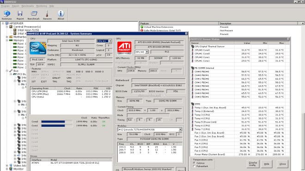Click the green Memory module icon

[x=11, y=41]
